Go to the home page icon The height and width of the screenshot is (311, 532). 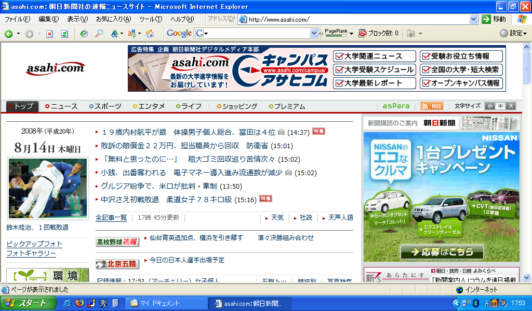click(150, 34)
